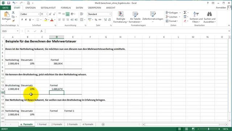Toggle bottom vertical alignment

click(x=68, y=14)
